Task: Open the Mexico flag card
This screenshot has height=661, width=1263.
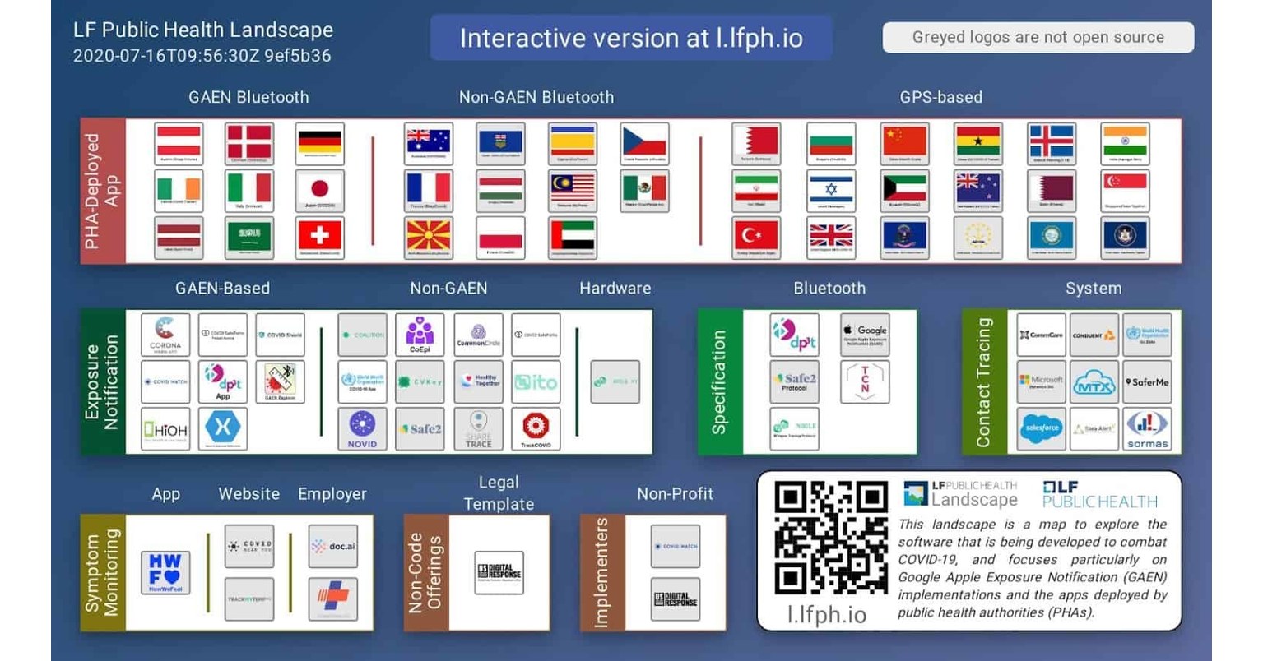Action: pyautogui.click(x=644, y=191)
